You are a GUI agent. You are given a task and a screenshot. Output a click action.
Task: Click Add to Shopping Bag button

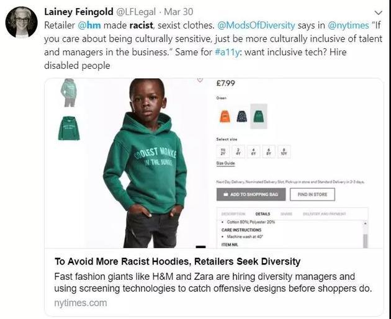click(x=251, y=194)
